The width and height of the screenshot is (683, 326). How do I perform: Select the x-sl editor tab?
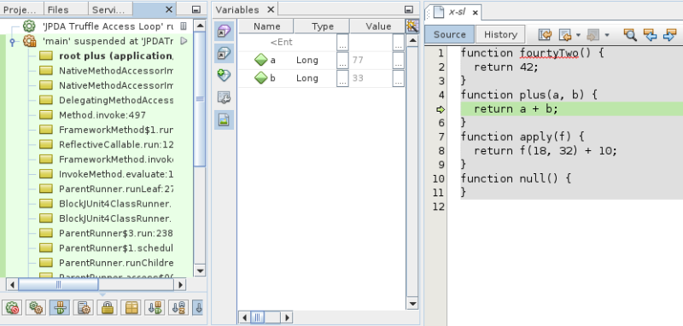[x=458, y=12]
